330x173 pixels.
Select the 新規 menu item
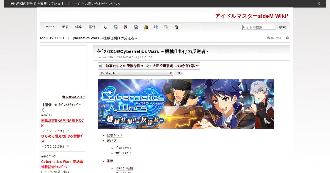(65, 27)
